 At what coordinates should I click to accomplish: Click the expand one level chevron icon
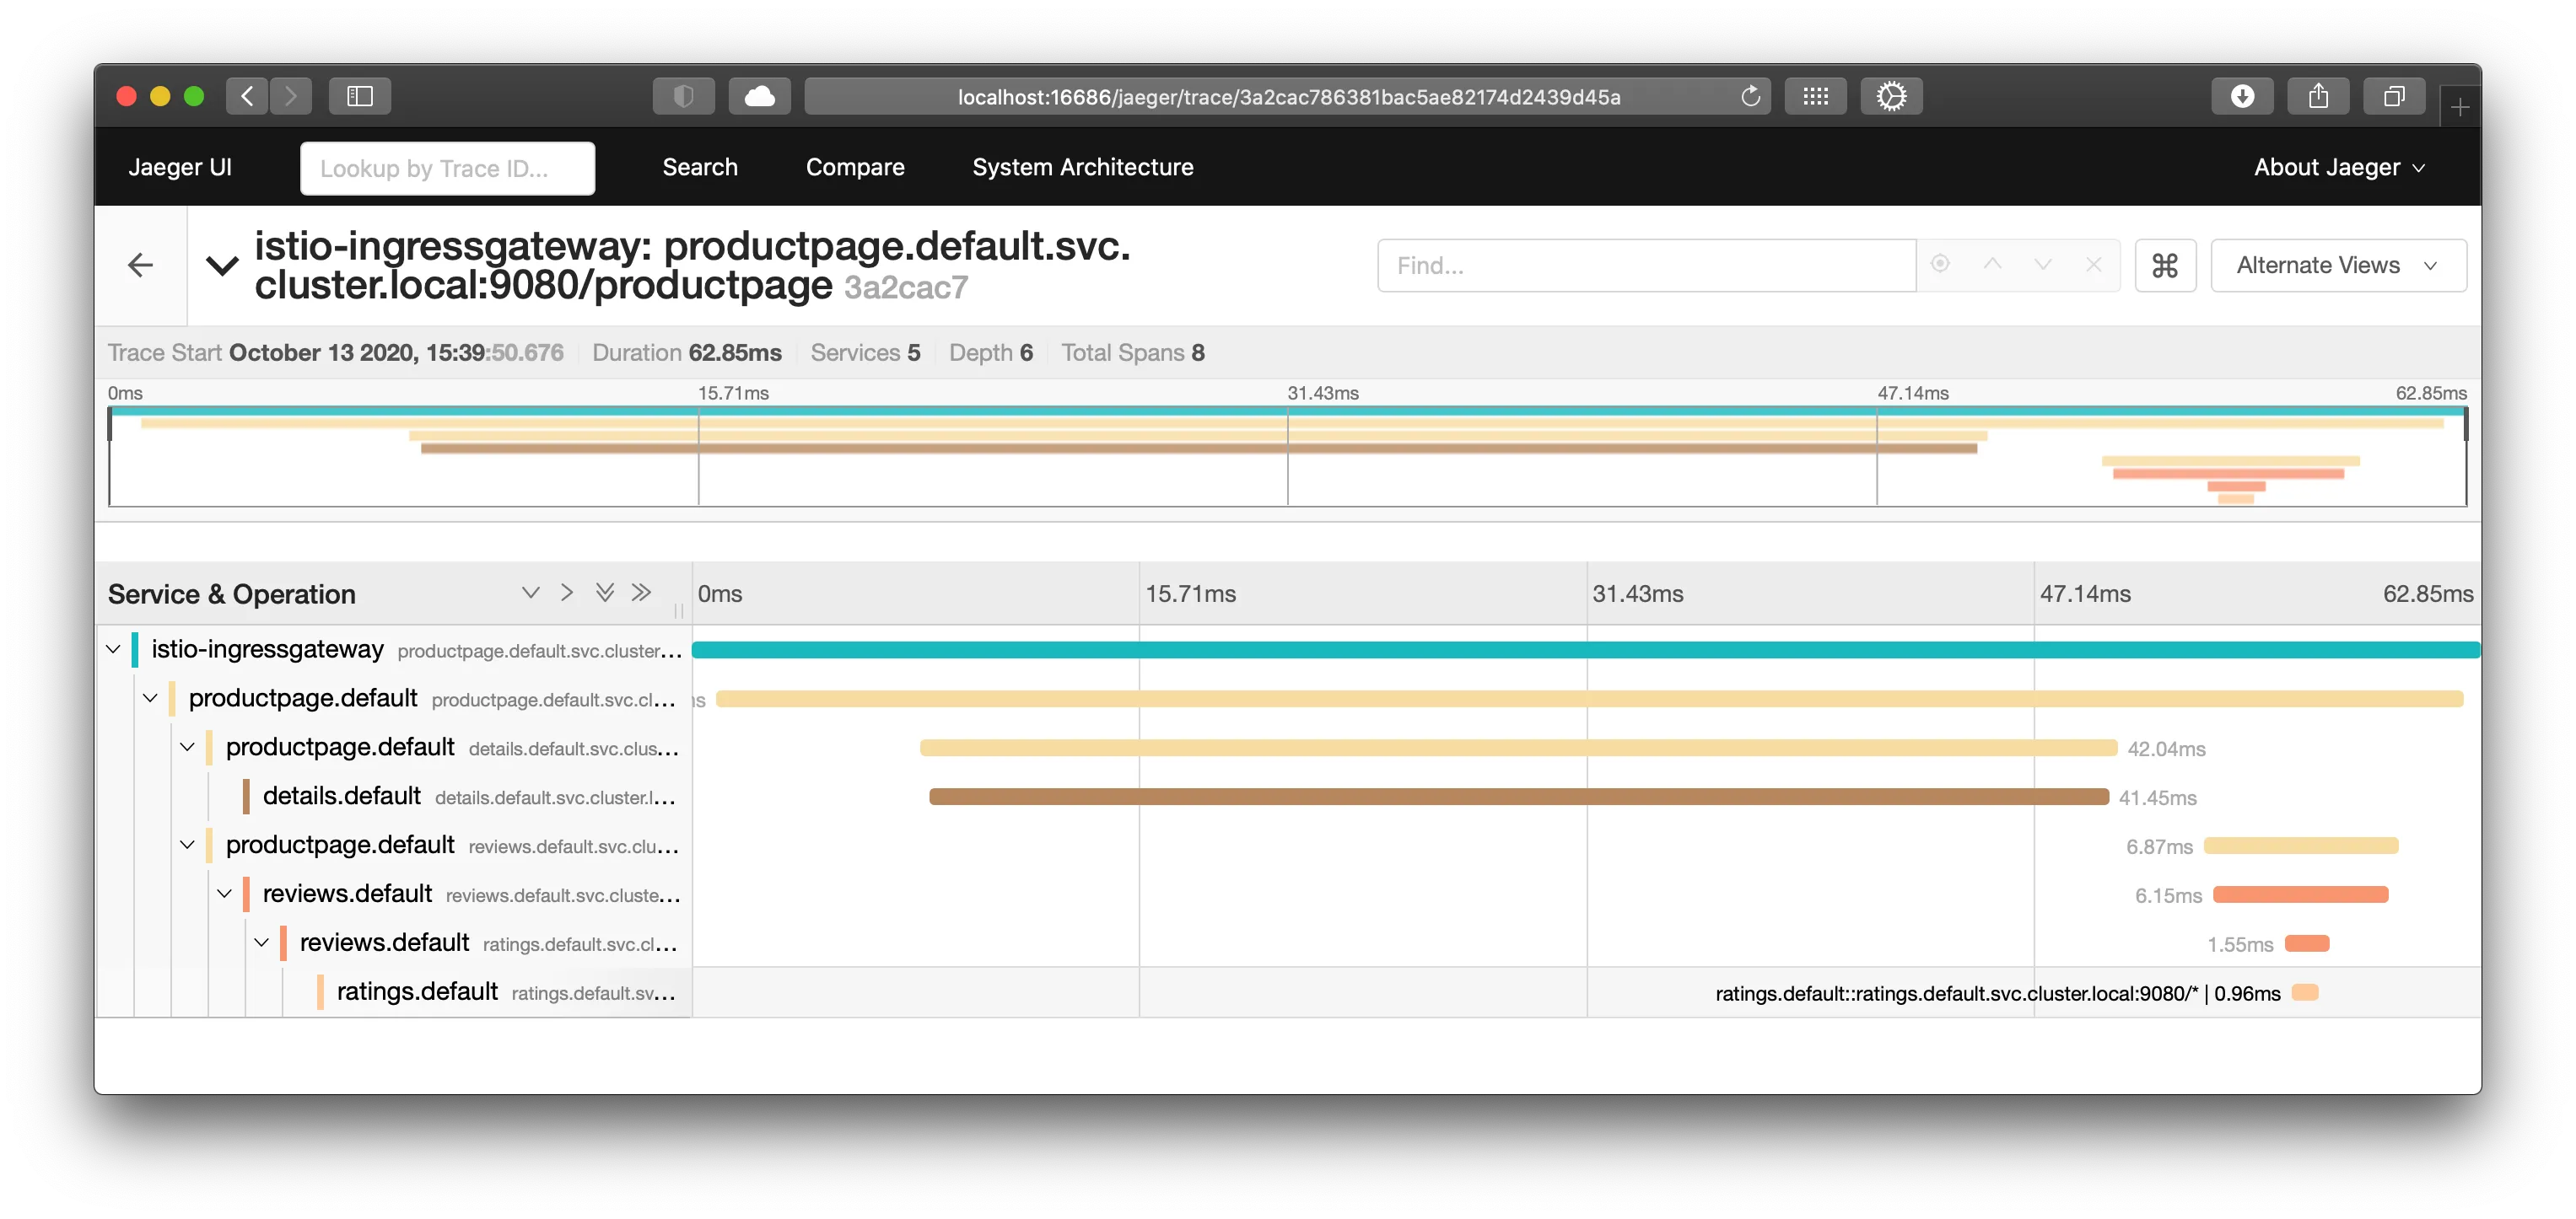click(x=530, y=593)
